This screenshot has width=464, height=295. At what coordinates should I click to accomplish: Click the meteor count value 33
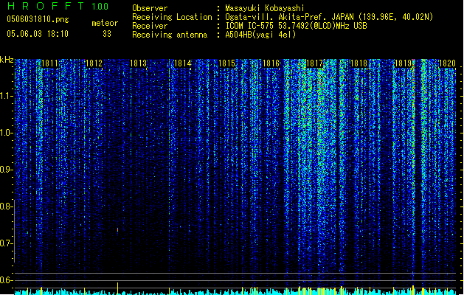[x=107, y=34]
